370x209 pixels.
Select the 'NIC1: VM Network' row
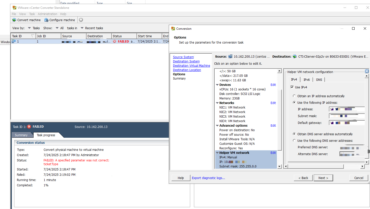[x=232, y=108]
